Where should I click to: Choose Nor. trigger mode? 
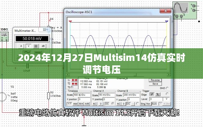click(148, 104)
